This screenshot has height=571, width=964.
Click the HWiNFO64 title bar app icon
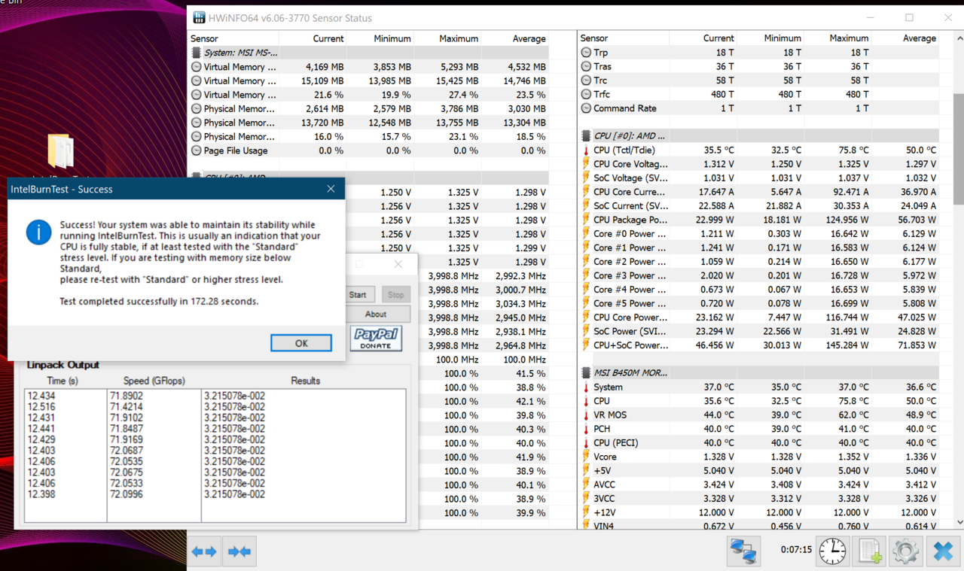pyautogui.click(x=199, y=17)
